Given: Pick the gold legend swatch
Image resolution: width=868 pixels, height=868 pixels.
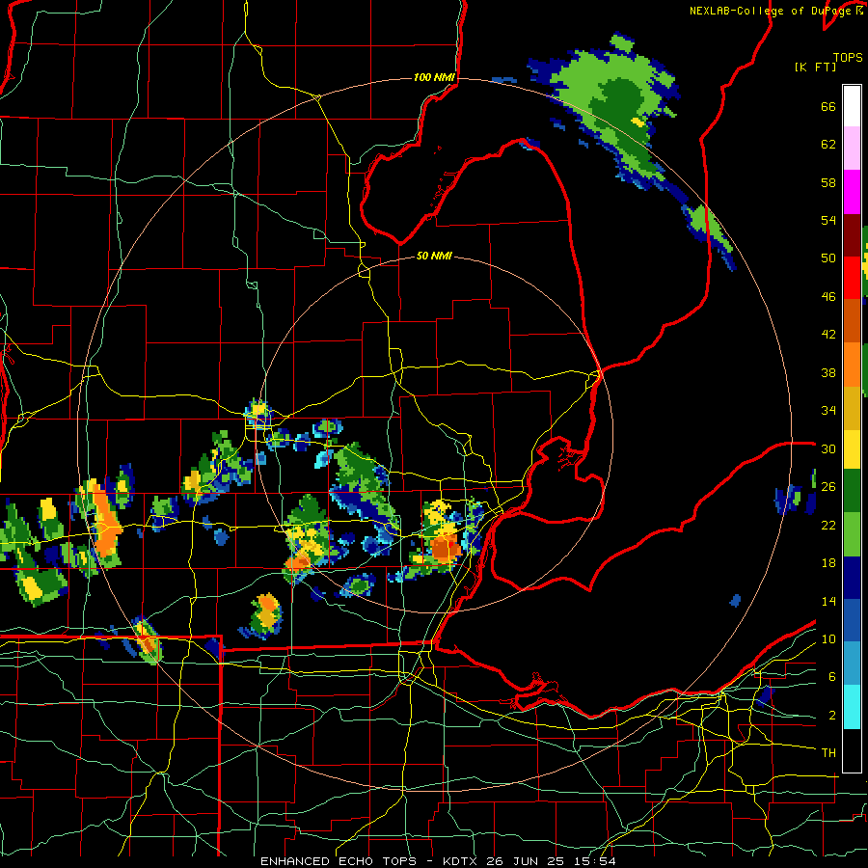Looking at the screenshot, I should (x=852, y=408).
